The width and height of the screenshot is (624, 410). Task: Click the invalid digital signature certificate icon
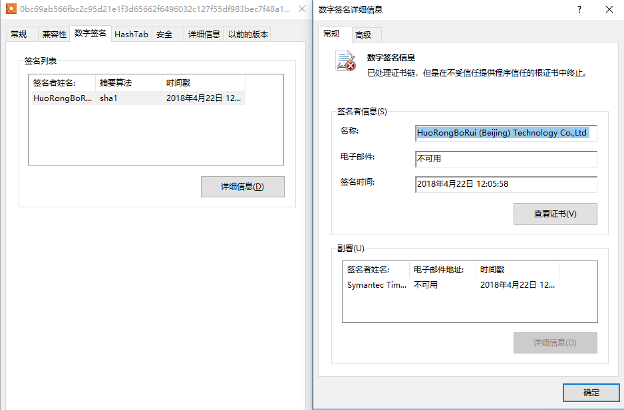[x=345, y=60]
